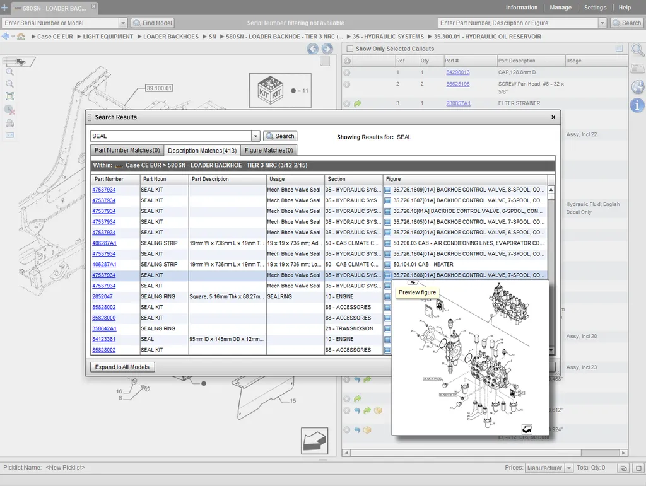This screenshot has height=486, width=646.
Task: Open the blue information icon in right sidebar
Action: [637, 105]
